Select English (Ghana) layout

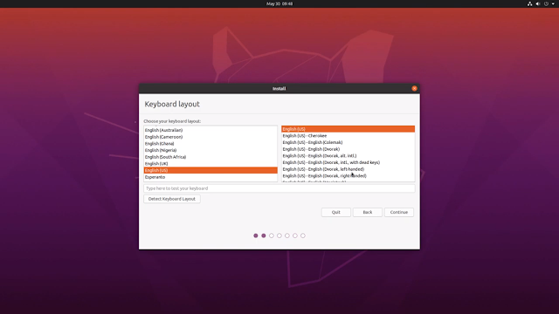coord(210,144)
